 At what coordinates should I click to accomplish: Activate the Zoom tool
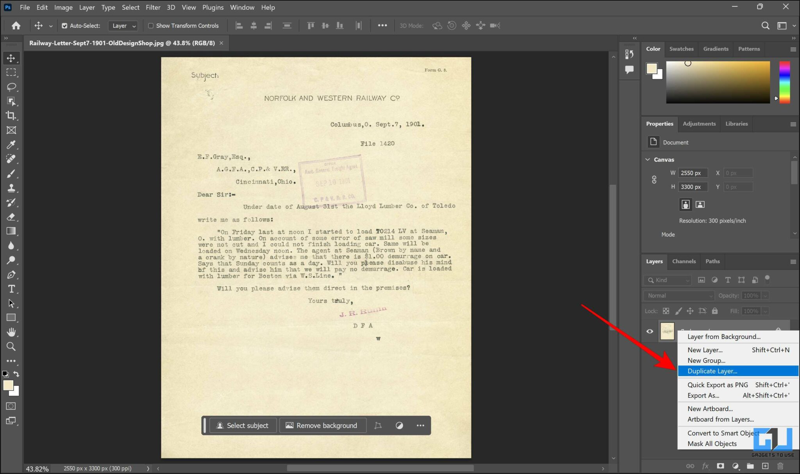click(x=11, y=347)
